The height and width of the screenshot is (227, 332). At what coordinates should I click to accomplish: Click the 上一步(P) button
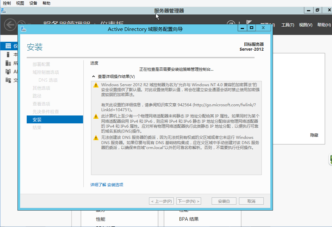pos(161,201)
